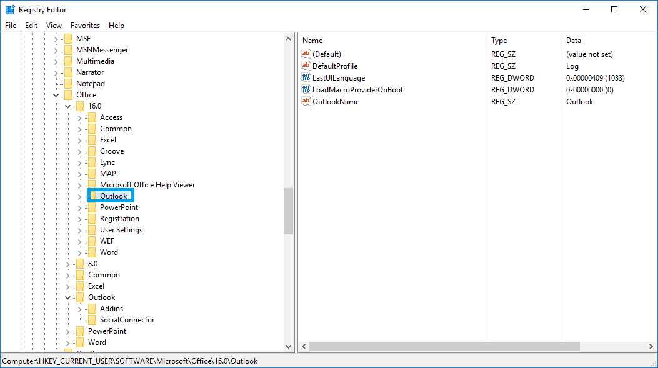Click the folder icon for MSF key
This screenshot has height=368, width=658.
coord(68,39)
